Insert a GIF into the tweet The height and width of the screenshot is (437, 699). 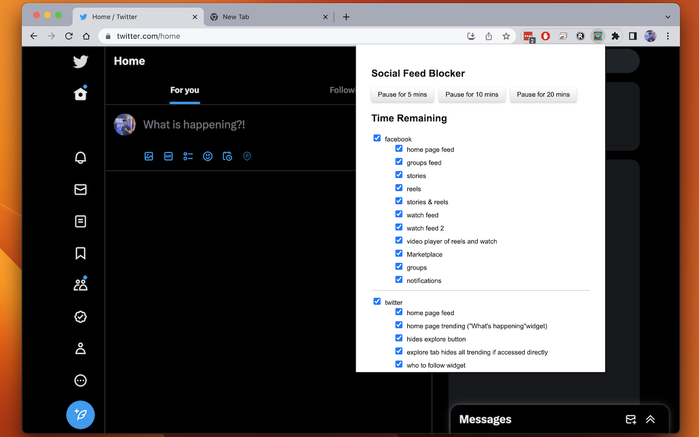168,156
